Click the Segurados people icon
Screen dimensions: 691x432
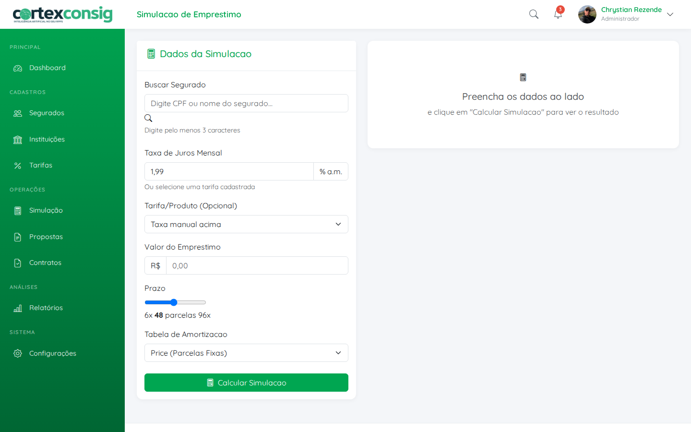[18, 113]
